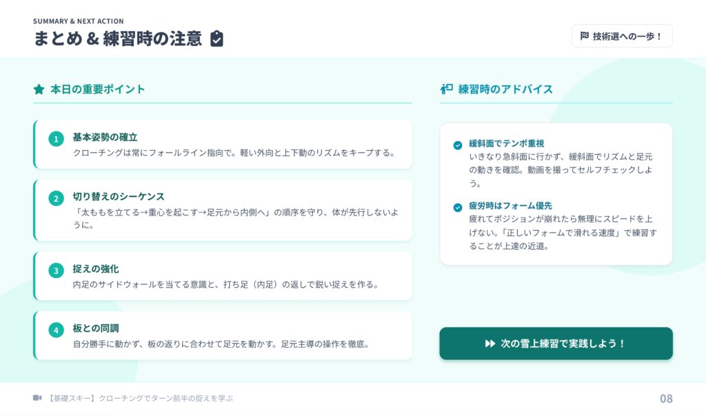Screen dimensions: 706x415
Task: Click the number 4 circle badge
Action: tap(56, 330)
